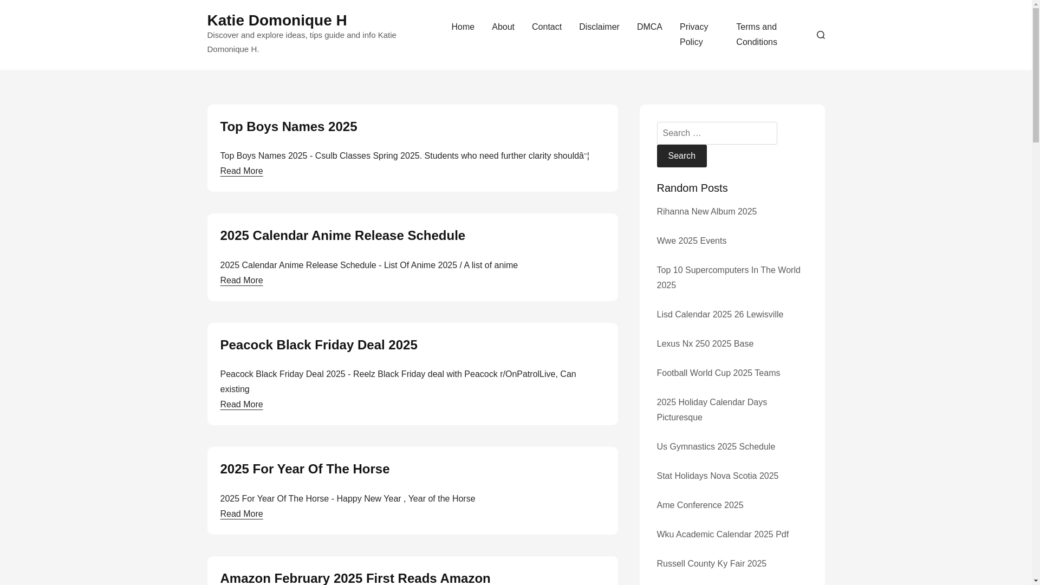Image resolution: width=1040 pixels, height=585 pixels.
Task: Click the Katie Domonique H site title
Action: 277,21
